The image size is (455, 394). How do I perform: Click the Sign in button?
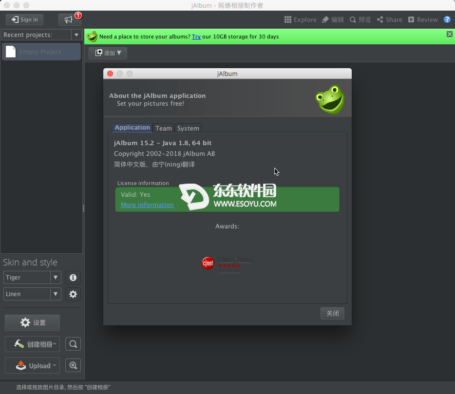click(24, 19)
